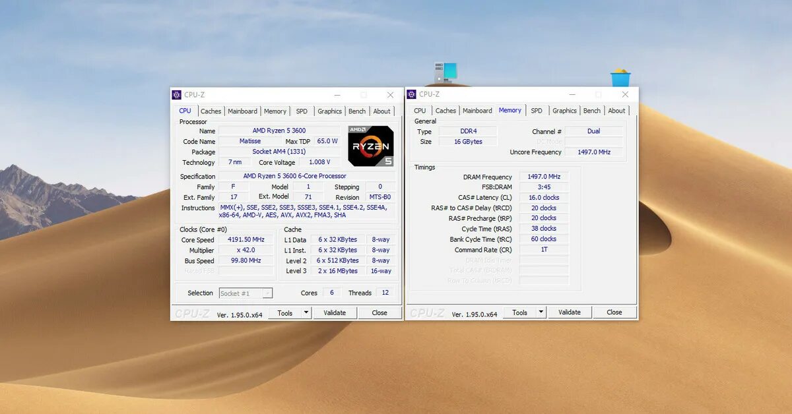Open the Mainboard tab in the left CPU-Z window
The height and width of the screenshot is (414, 792).
[x=243, y=111]
